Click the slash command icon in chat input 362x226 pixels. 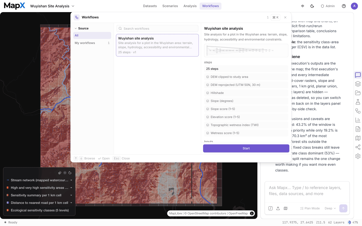270,208
